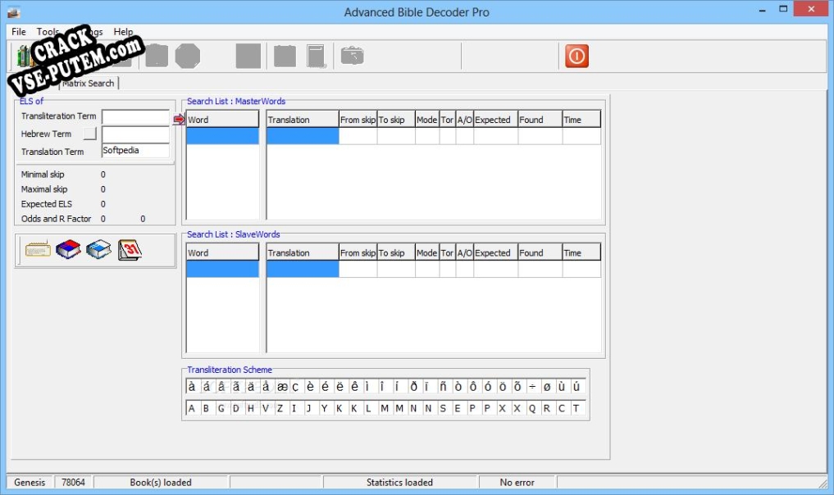Open the Tools menu
The image size is (834, 495).
click(48, 31)
